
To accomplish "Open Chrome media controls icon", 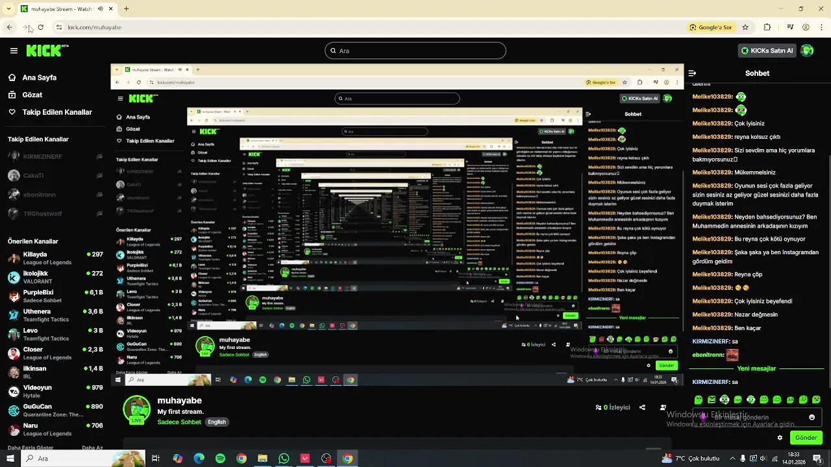I will pyautogui.click(x=790, y=27).
